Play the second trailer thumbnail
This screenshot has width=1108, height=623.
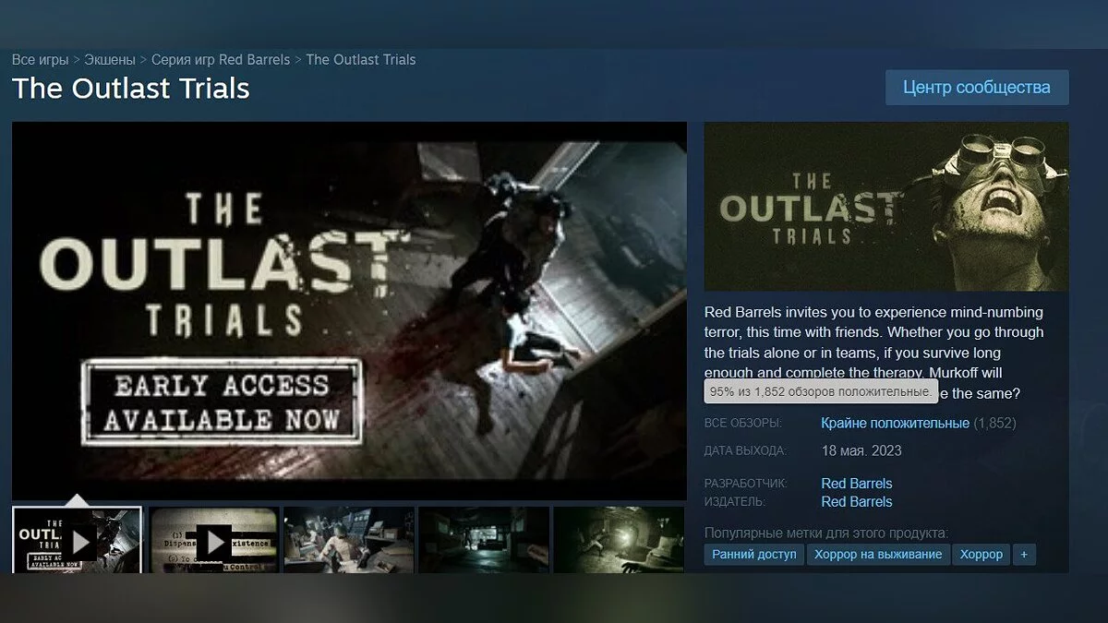(213, 540)
